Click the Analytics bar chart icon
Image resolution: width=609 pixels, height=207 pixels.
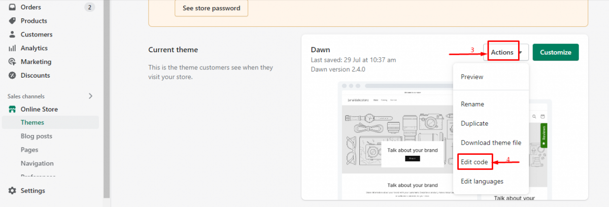pyautogui.click(x=12, y=48)
